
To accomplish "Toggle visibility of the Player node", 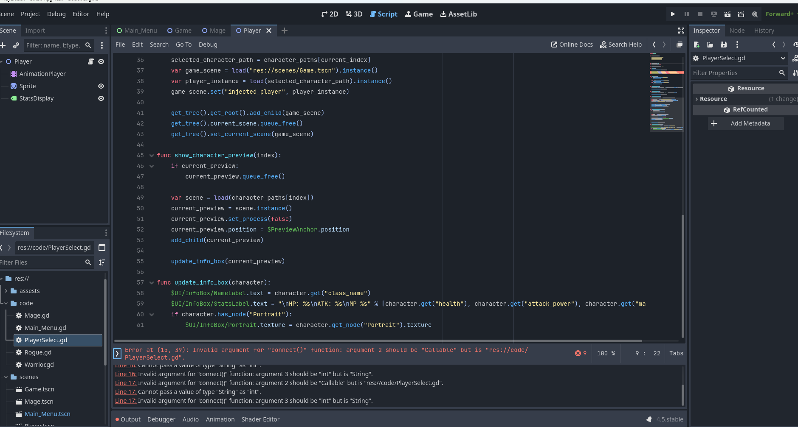I will point(101,61).
